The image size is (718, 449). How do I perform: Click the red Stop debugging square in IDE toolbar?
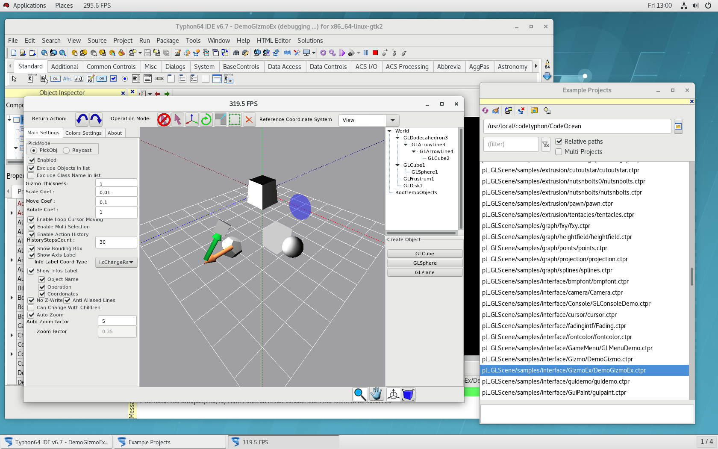click(x=375, y=53)
